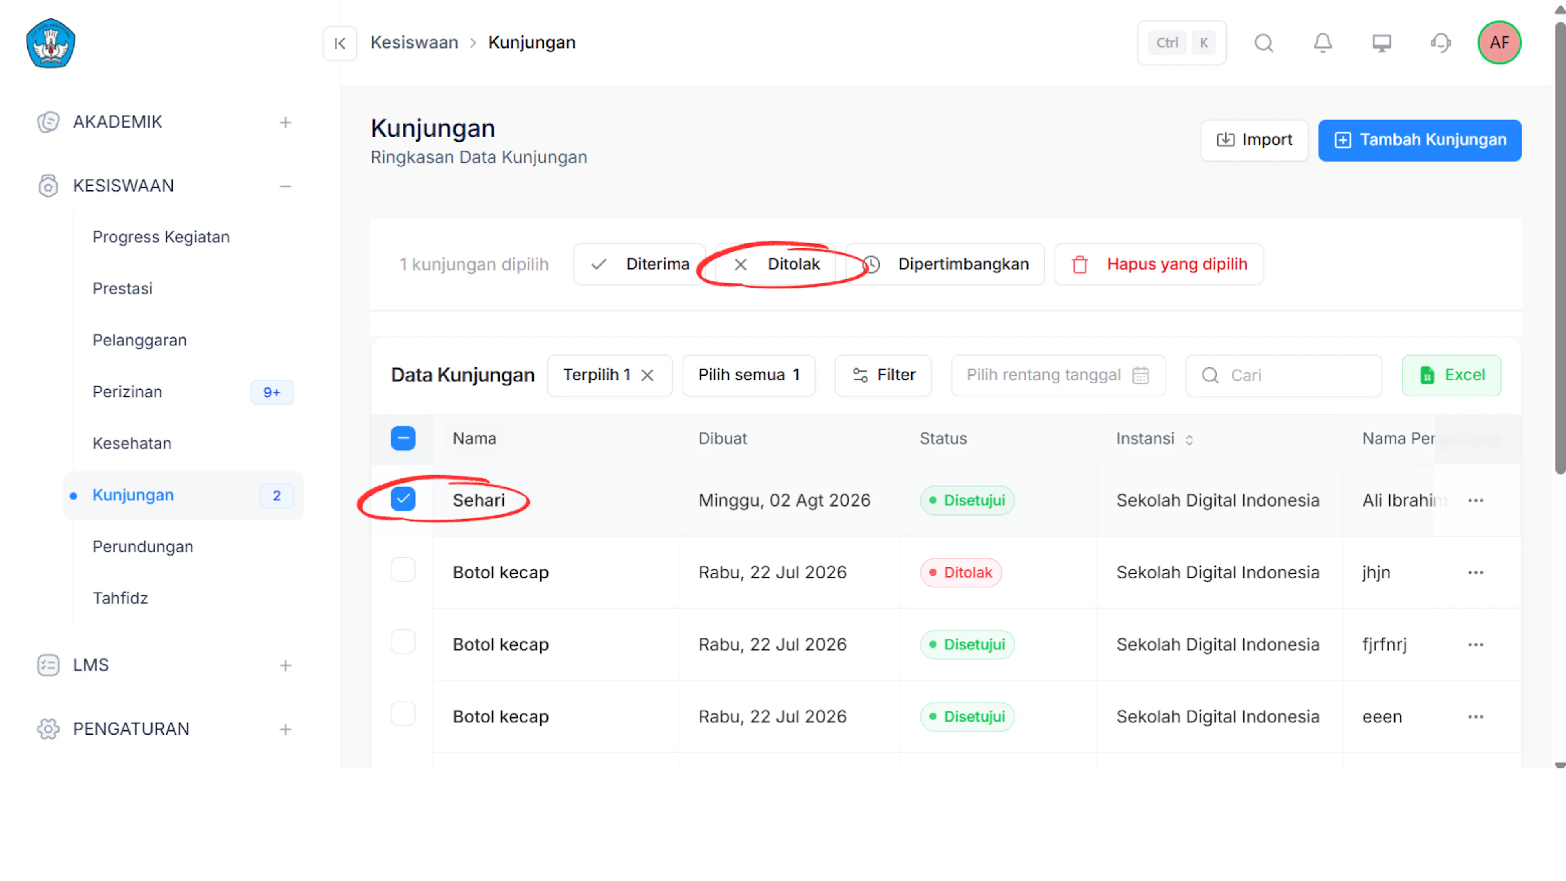Viewport: 1566px width, 881px height.
Task: Select Kunjungan in the sidebar
Action: pos(183,496)
